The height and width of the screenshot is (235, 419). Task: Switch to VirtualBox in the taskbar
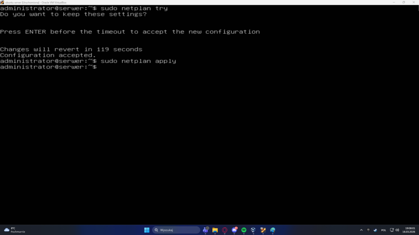click(x=254, y=230)
